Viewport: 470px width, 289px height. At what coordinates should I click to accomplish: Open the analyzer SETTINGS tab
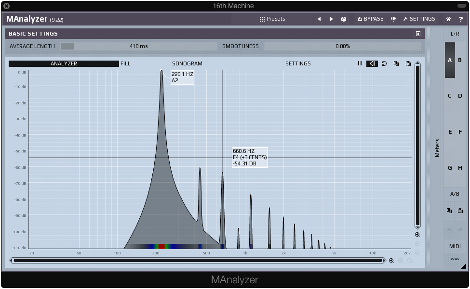[x=298, y=63]
